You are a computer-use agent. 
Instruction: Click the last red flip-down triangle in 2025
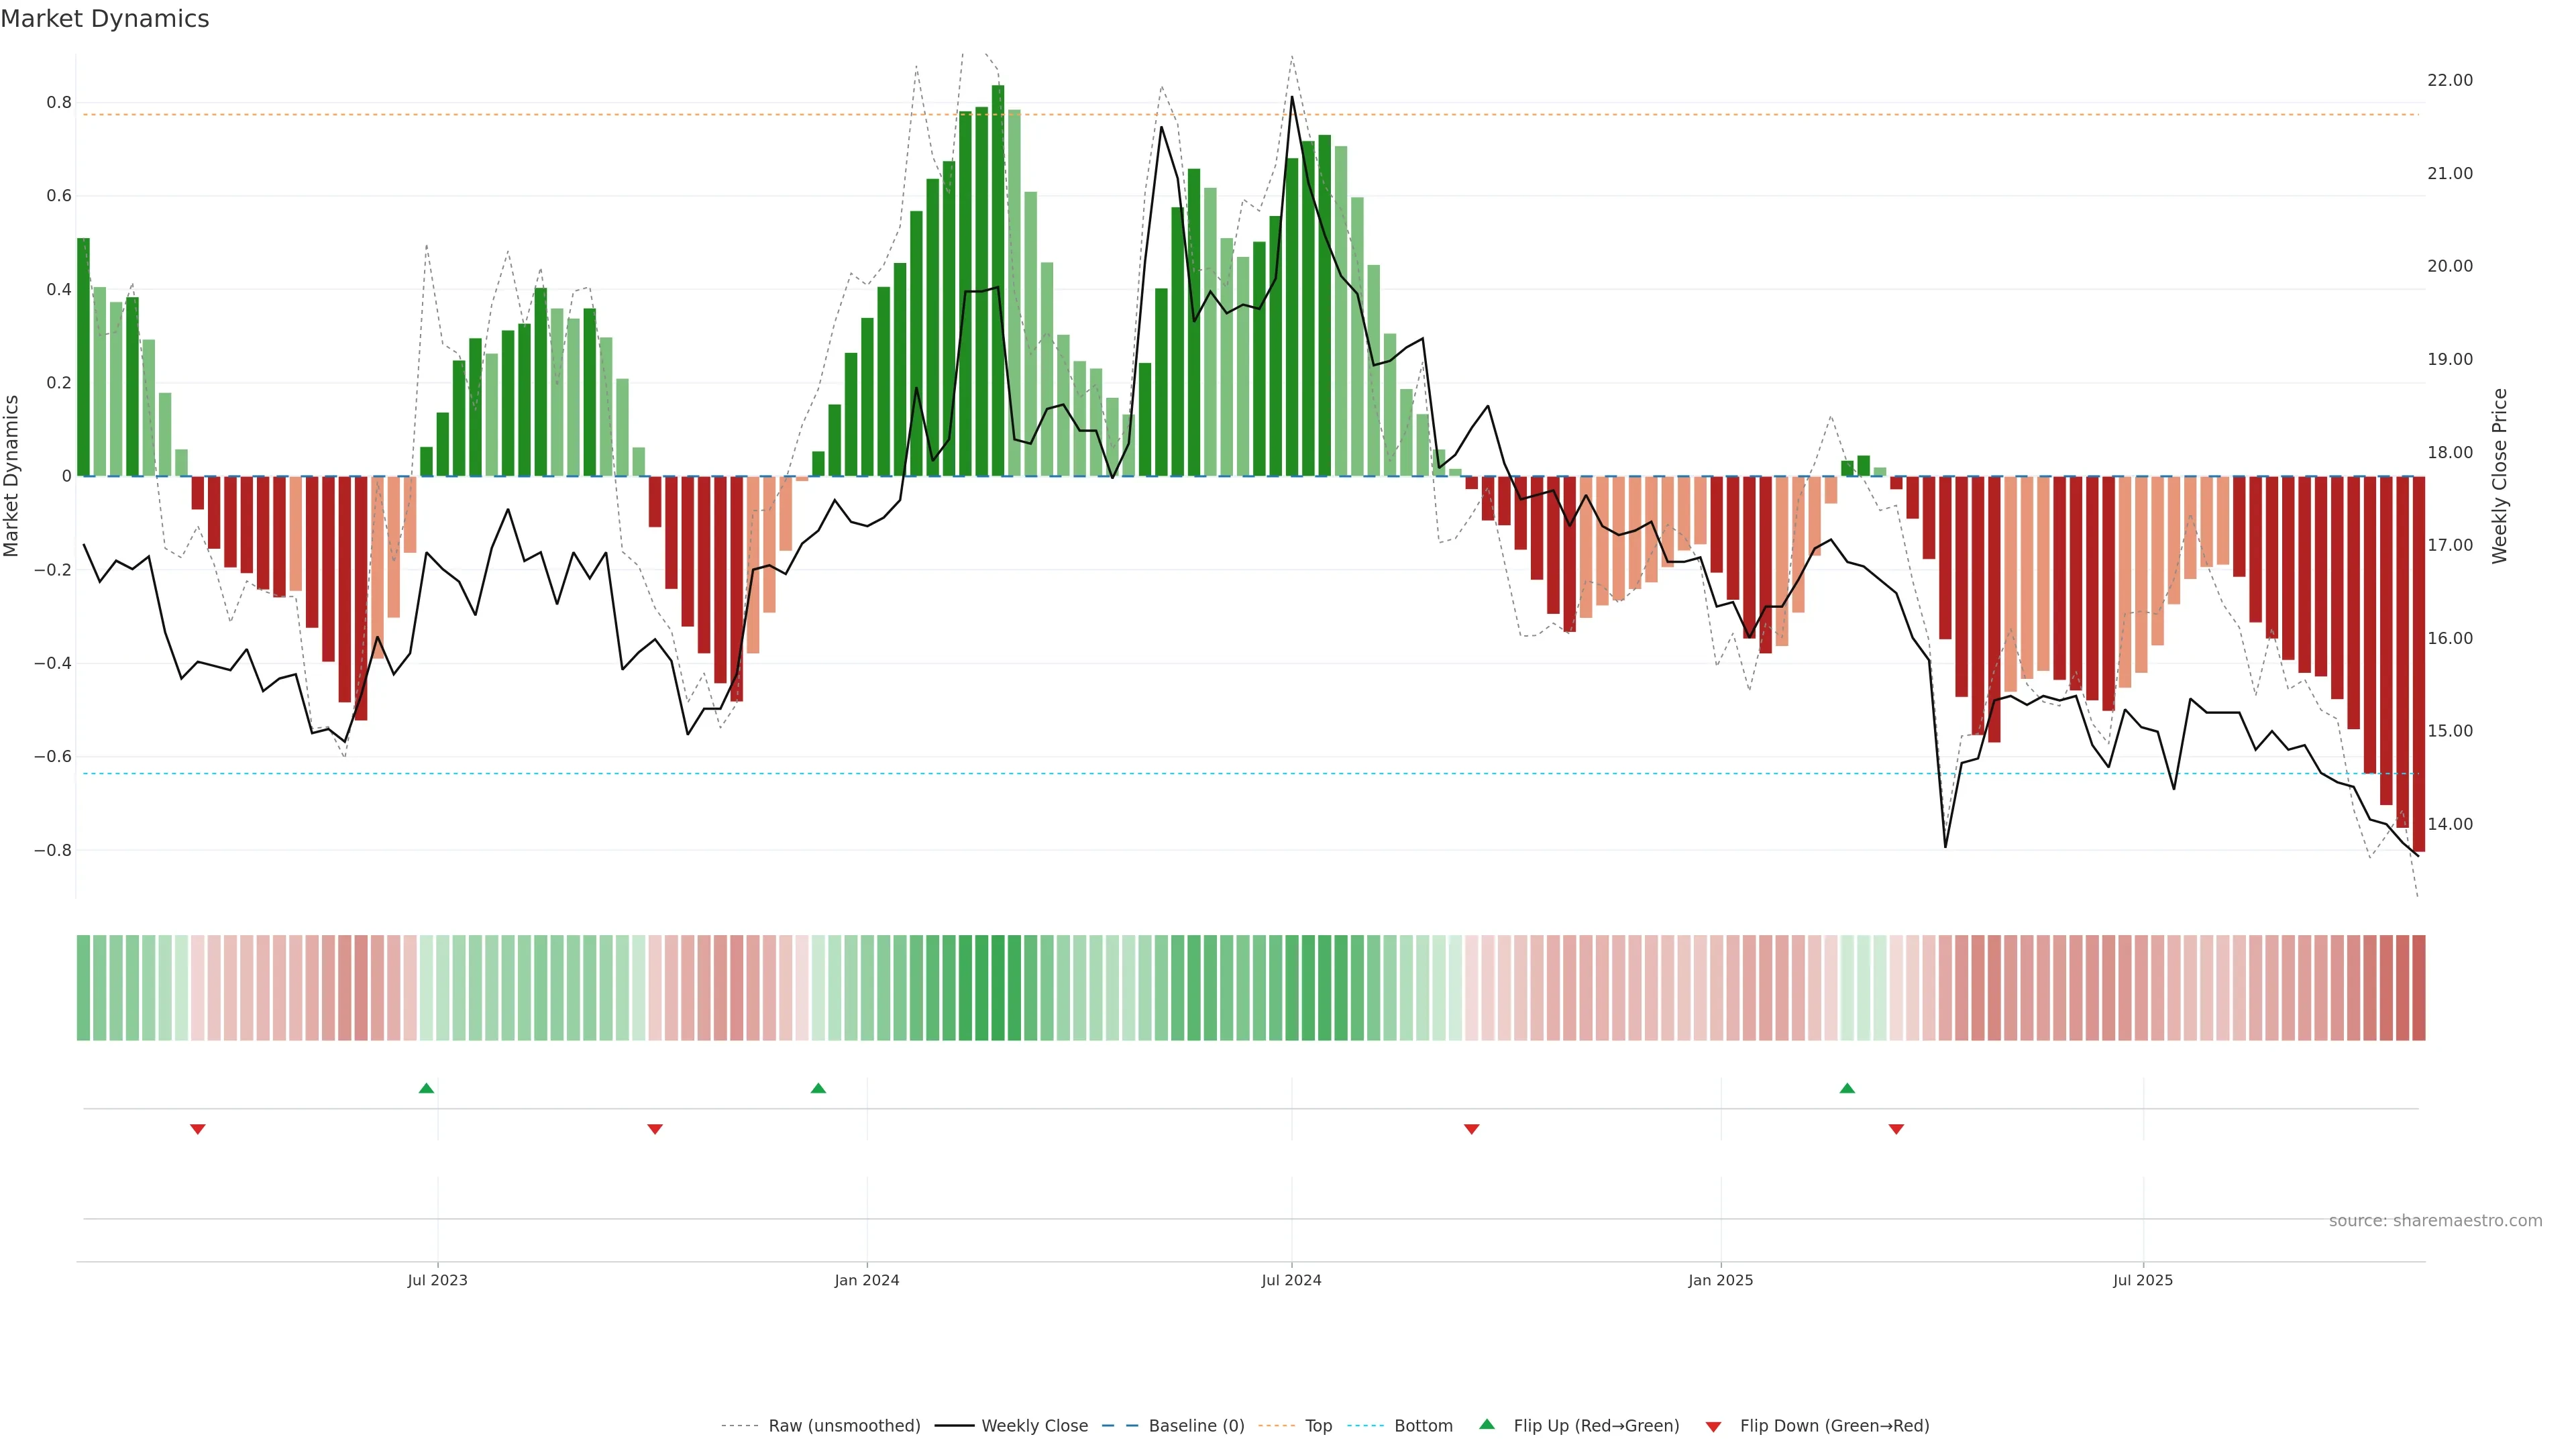click(1896, 1129)
